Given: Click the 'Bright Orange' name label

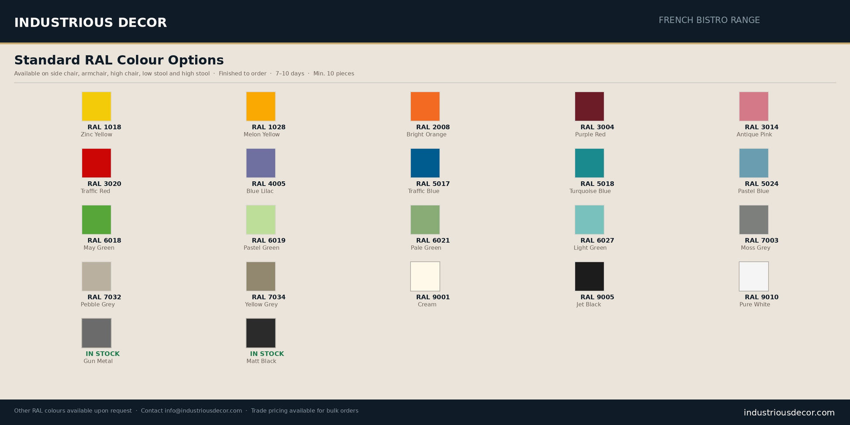Looking at the screenshot, I should (426, 135).
